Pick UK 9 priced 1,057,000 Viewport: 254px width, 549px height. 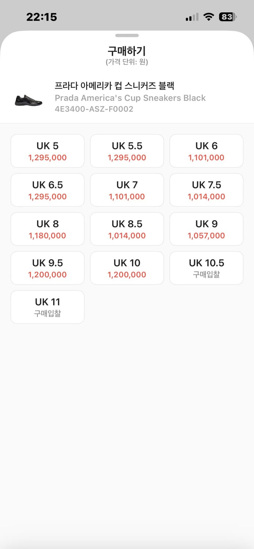pos(206,229)
